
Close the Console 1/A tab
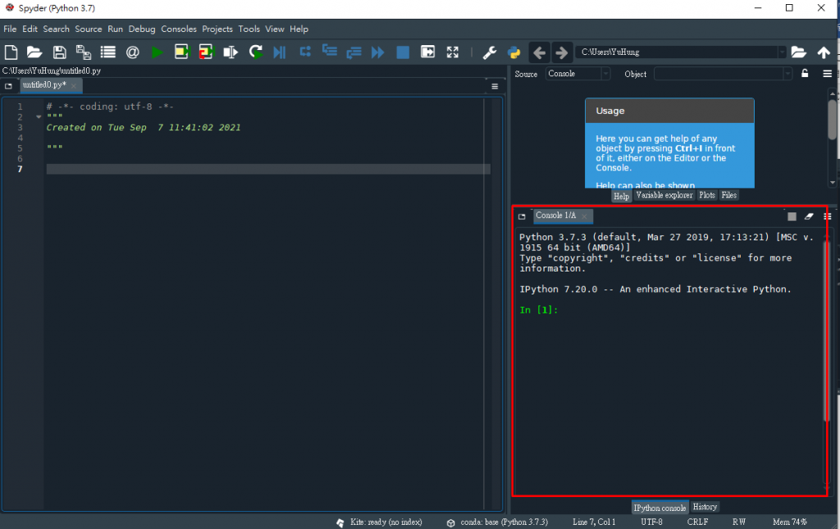click(584, 217)
